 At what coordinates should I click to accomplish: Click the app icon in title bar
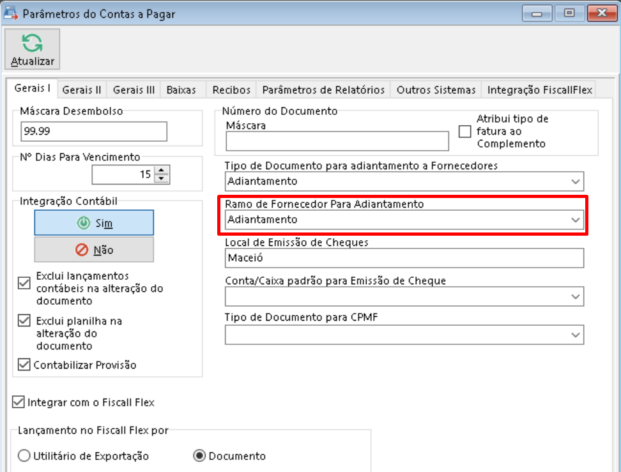(10, 13)
